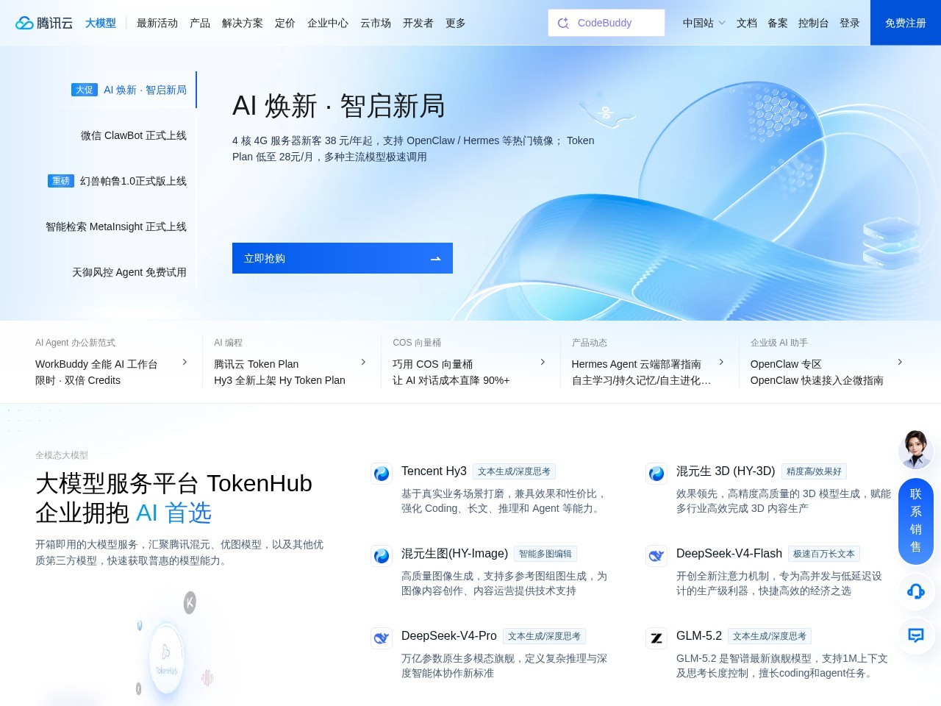The height and width of the screenshot is (706, 941).
Task: Select 幻兽帕鲁1.0正式版上线 banner tab
Action: (x=133, y=181)
